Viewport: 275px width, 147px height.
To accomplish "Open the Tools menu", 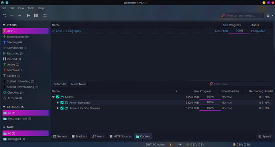I will [x=31, y=8].
